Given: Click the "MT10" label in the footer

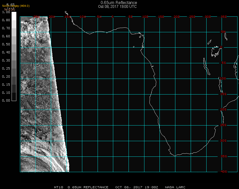Looking at the screenshot, I should click(58, 187).
